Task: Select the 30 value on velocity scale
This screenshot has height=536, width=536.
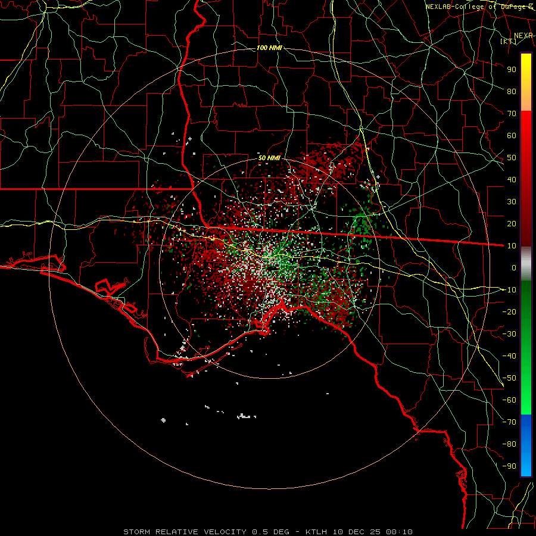Action: pyautogui.click(x=512, y=202)
